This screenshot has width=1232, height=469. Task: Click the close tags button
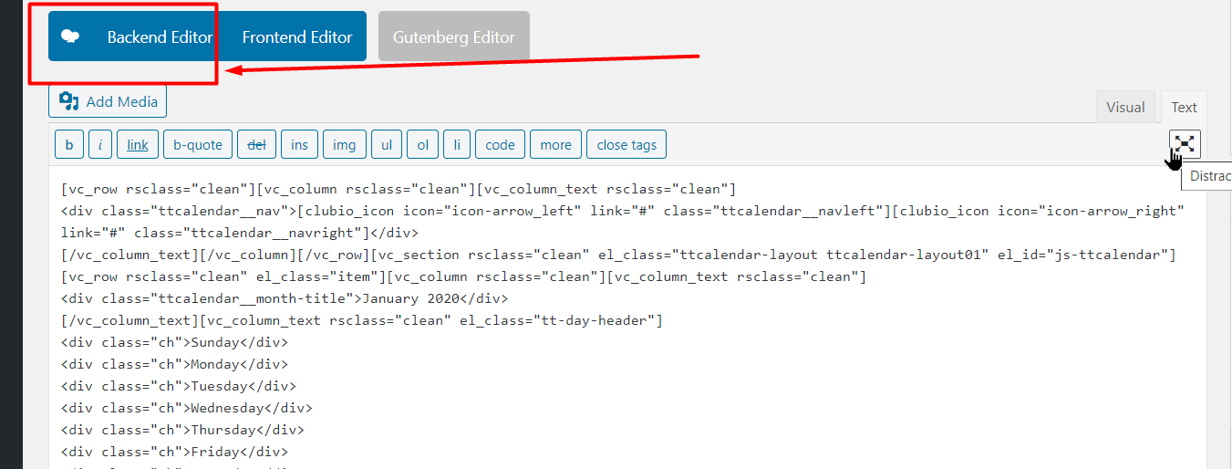pos(626,145)
